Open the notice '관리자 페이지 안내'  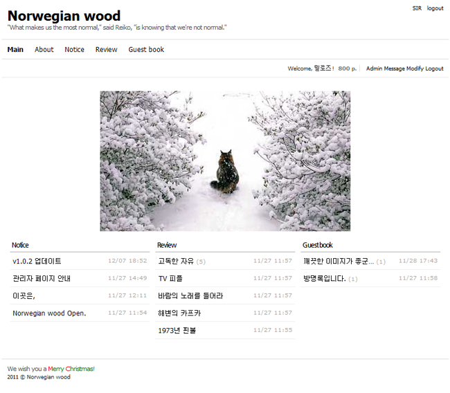click(x=42, y=278)
